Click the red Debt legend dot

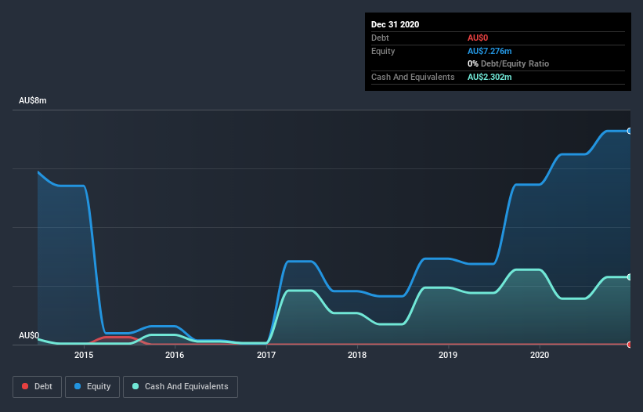click(25, 386)
